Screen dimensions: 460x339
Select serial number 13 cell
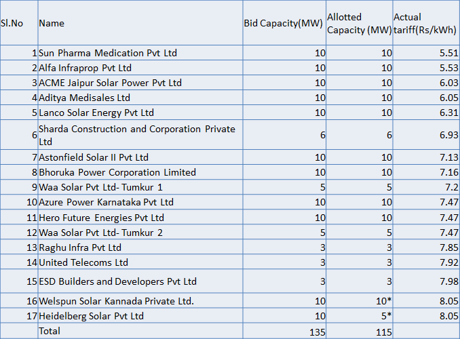(19, 247)
